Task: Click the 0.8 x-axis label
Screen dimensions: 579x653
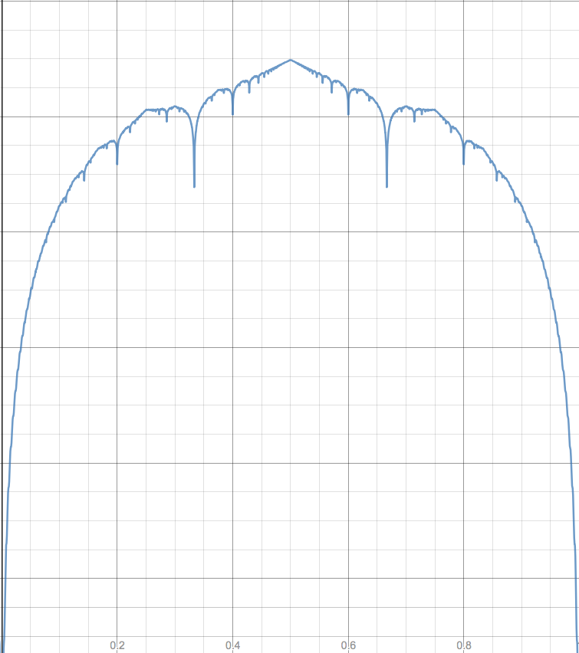Action: [x=463, y=645]
